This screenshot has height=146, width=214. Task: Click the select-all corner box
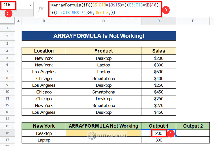pos(7,21)
